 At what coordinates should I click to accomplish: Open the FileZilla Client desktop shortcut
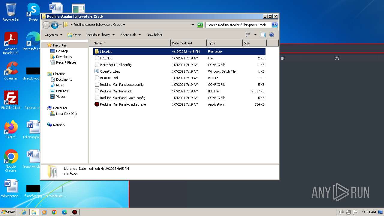(11, 100)
